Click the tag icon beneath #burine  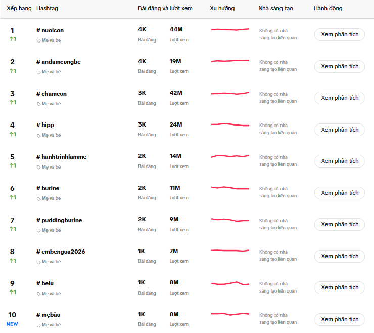coord(39,198)
